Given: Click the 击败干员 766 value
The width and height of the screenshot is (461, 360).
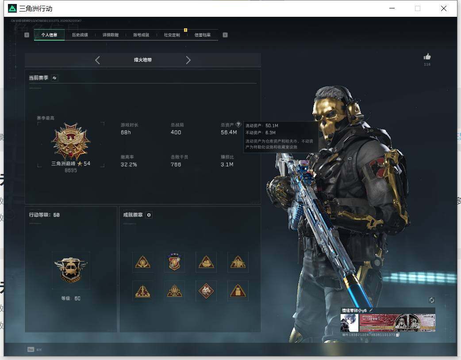Looking at the screenshot, I should point(176,165).
